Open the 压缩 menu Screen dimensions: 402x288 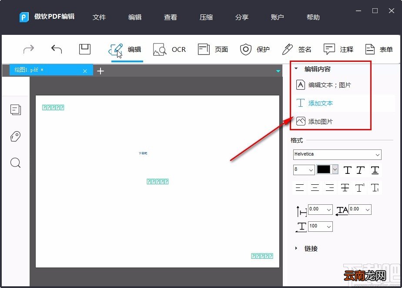click(206, 17)
